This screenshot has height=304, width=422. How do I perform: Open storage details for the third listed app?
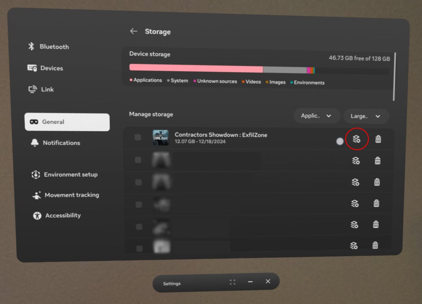click(x=355, y=182)
